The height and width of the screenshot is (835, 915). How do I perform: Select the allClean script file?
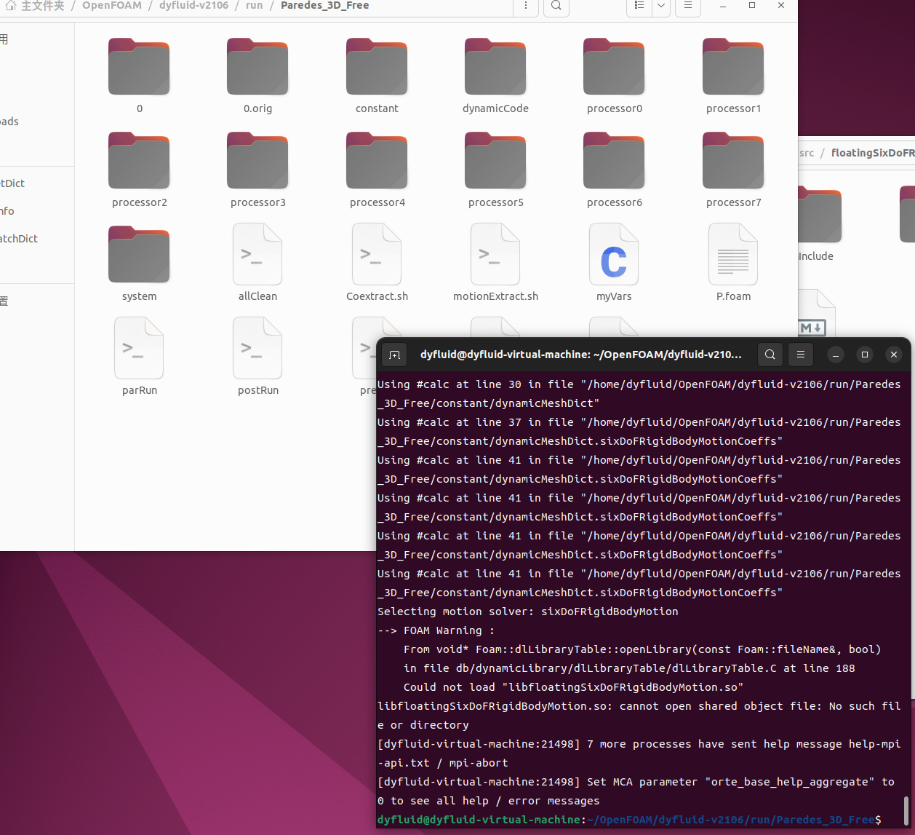tap(257, 254)
